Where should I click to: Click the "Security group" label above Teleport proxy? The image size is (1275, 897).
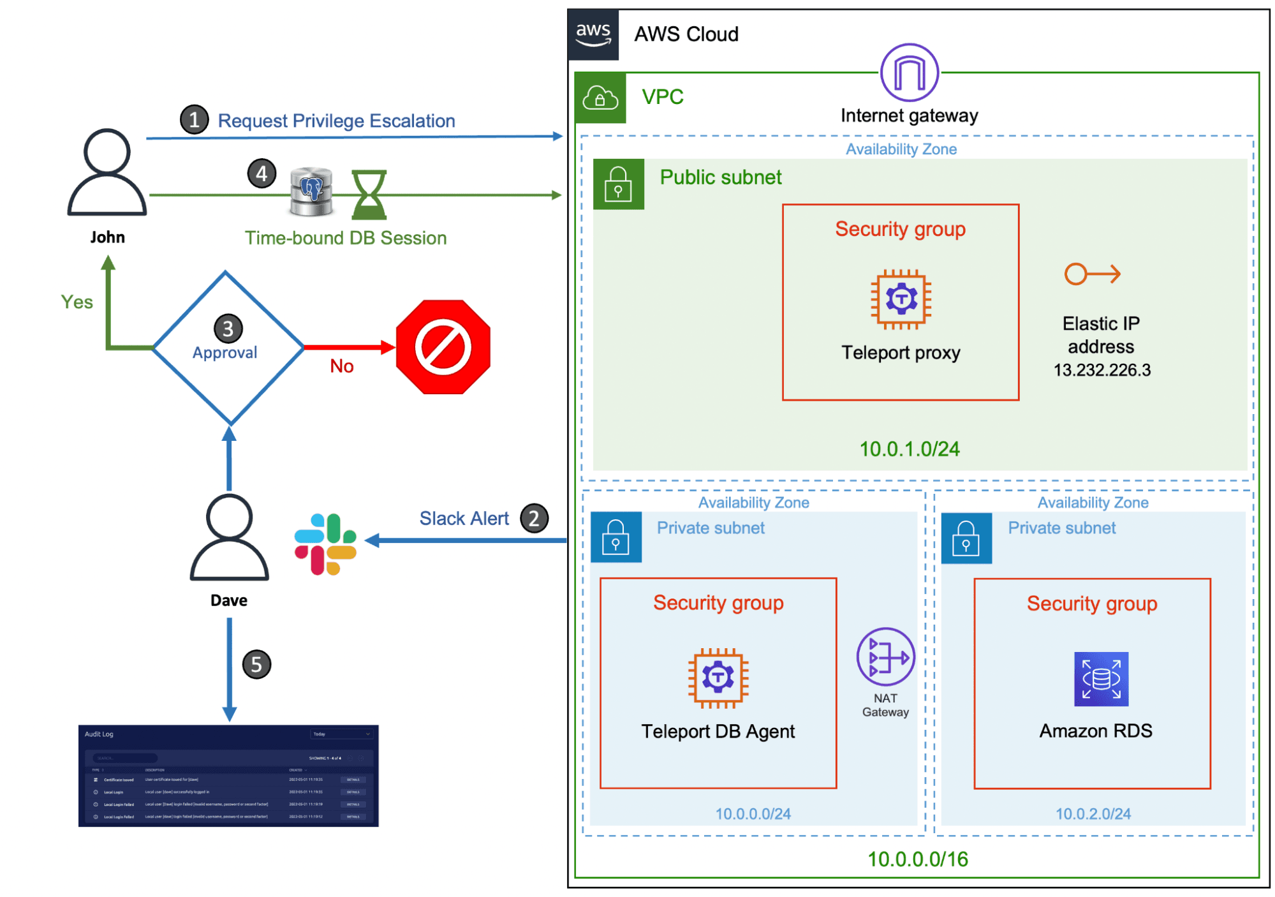pos(900,229)
